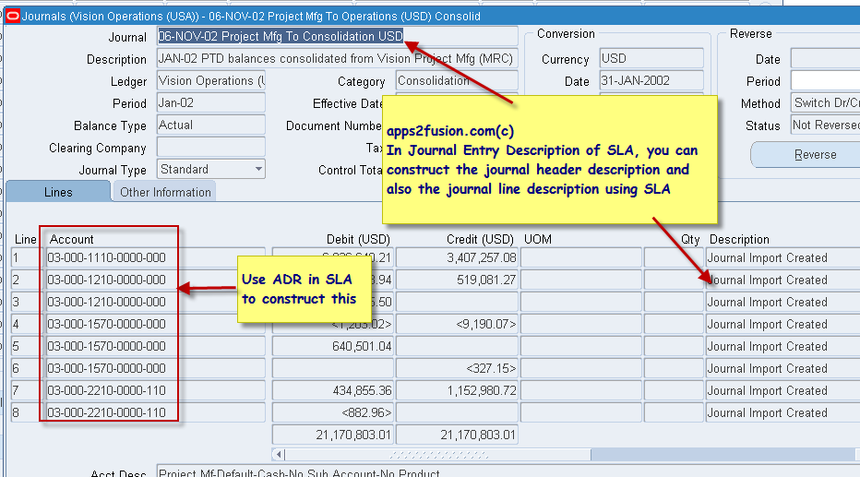Click debit amount 640,501.04 in line 5
Screen dimensions: 860x477
point(333,346)
